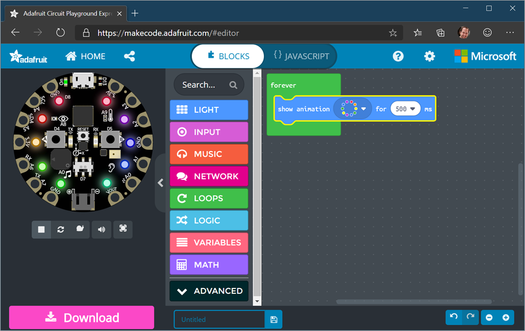Undo the last edit

tap(454, 317)
